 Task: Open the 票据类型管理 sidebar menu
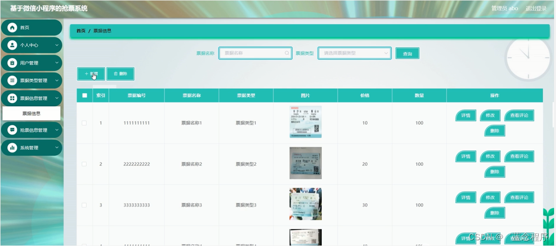[x=32, y=80]
